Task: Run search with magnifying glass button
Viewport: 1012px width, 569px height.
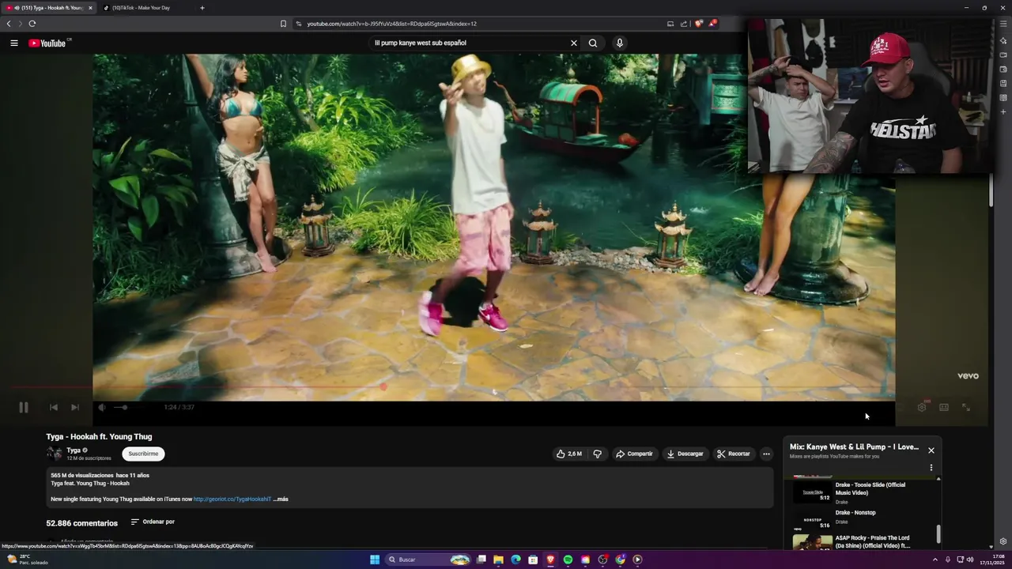Action: pos(593,43)
